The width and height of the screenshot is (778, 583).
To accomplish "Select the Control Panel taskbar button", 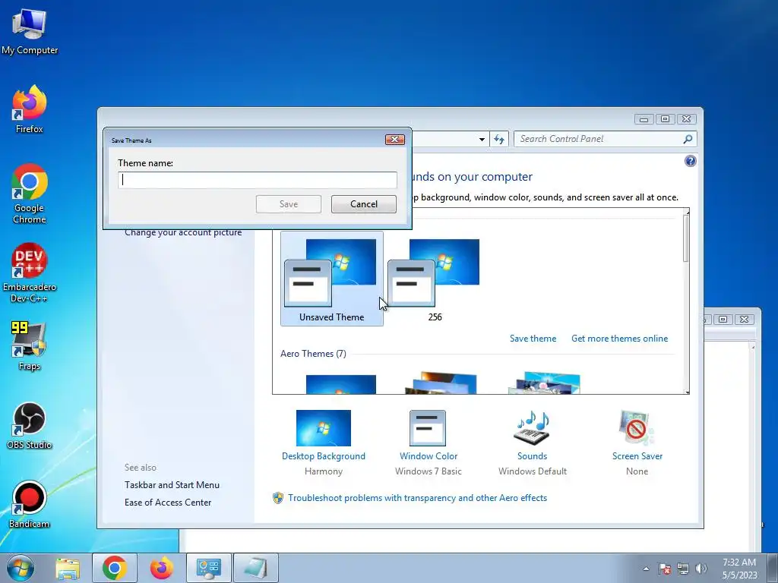I will pos(209,568).
